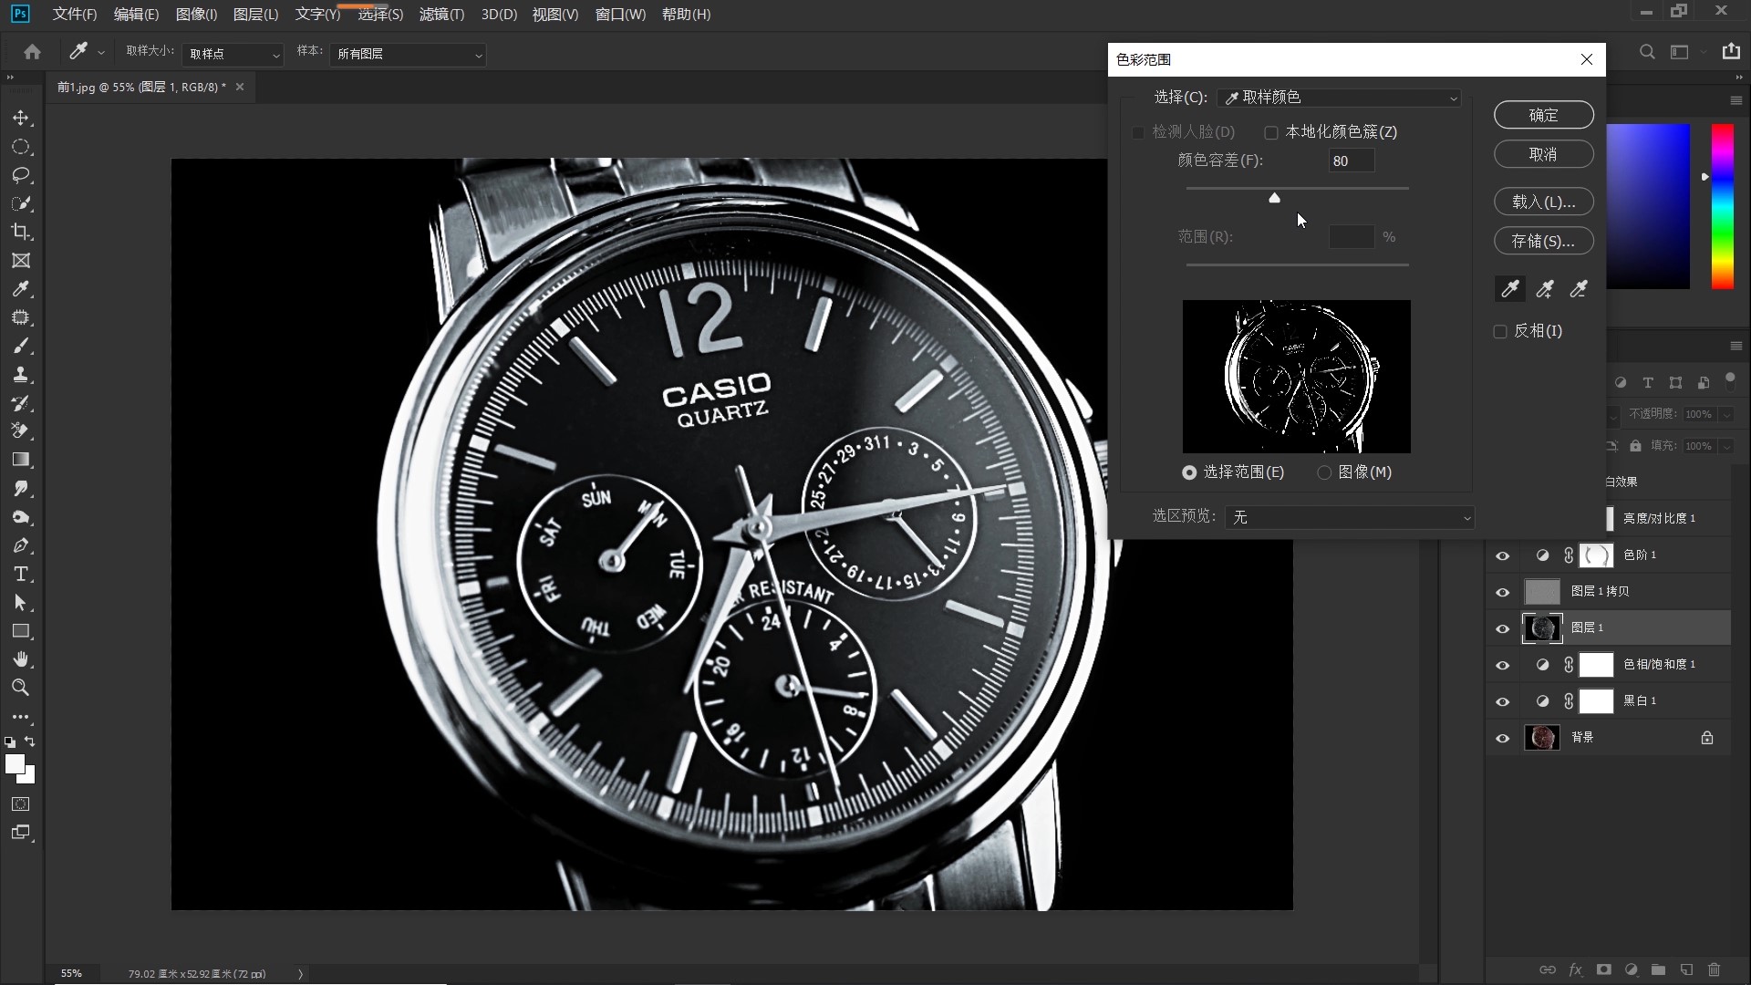Expand the 取样大小 dropdown

click(233, 55)
